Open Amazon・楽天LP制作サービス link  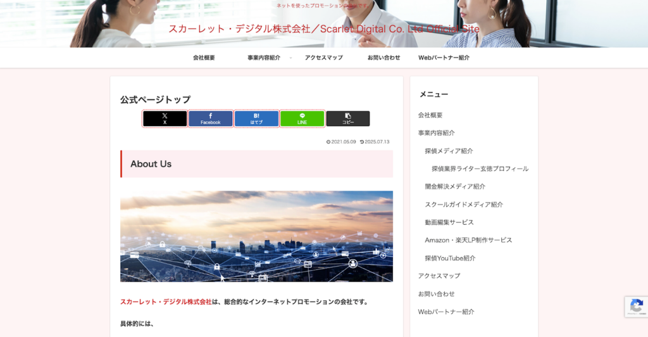(x=468, y=240)
